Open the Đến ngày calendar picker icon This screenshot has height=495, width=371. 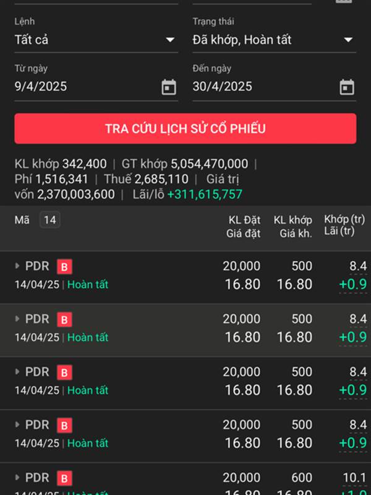click(347, 87)
